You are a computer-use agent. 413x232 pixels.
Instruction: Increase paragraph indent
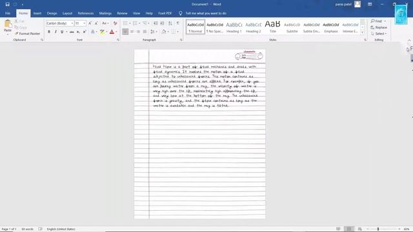(162, 23)
